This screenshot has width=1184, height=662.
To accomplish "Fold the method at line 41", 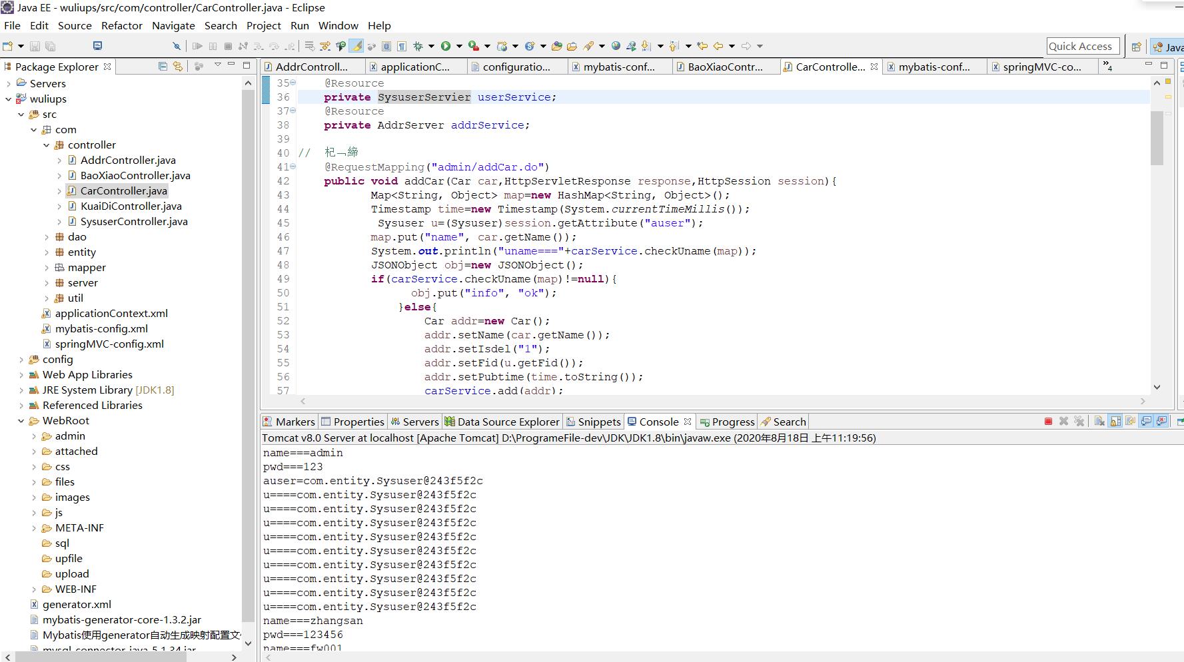I will [293, 167].
